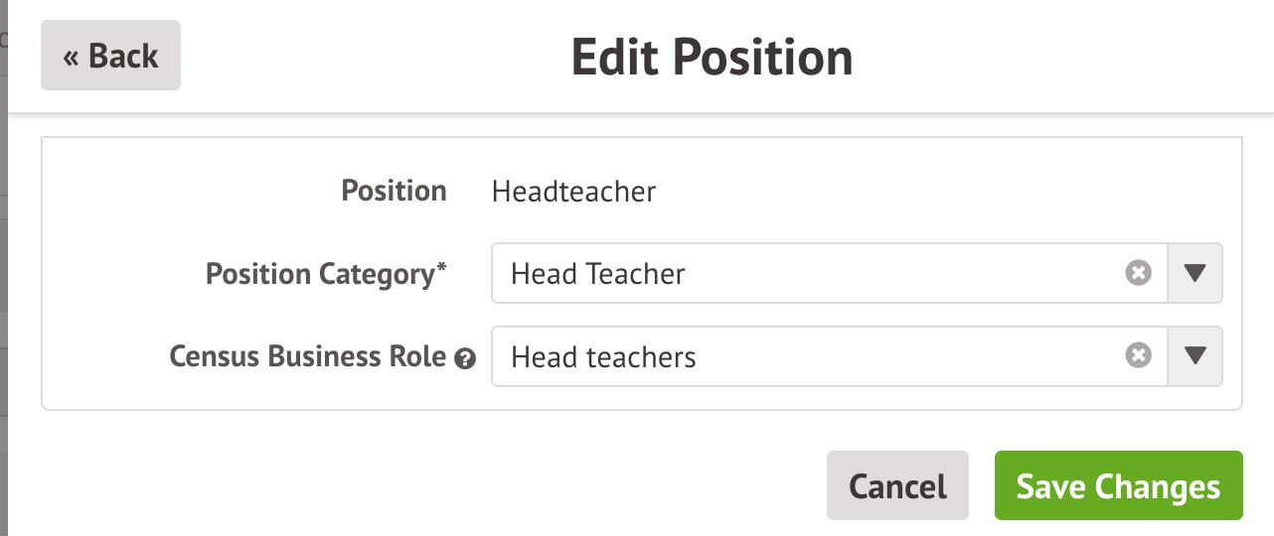This screenshot has width=1274, height=536.
Task: Cancel editing the position
Action: point(897,486)
